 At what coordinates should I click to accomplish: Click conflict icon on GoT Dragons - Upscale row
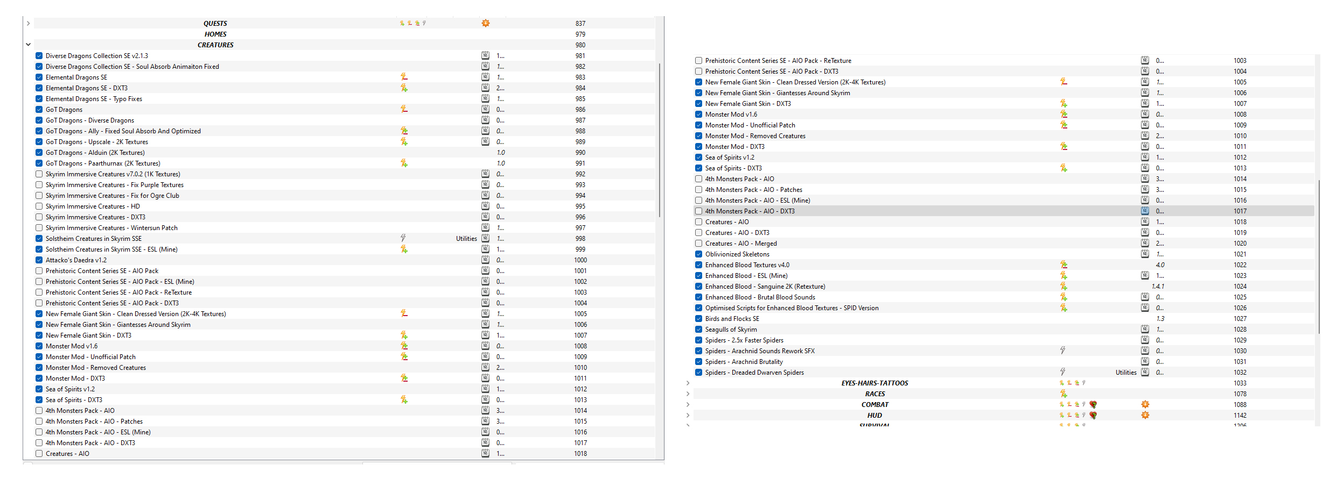point(404,142)
